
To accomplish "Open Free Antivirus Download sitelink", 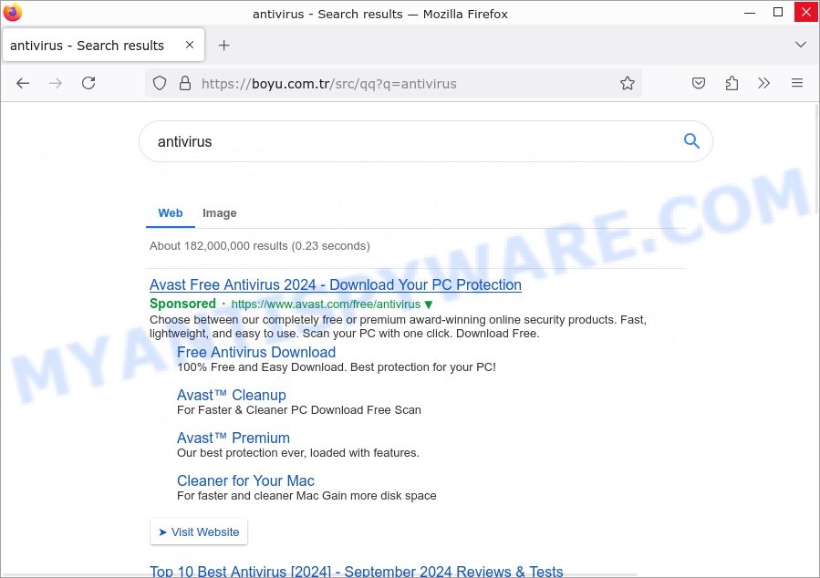I will pyautogui.click(x=256, y=352).
